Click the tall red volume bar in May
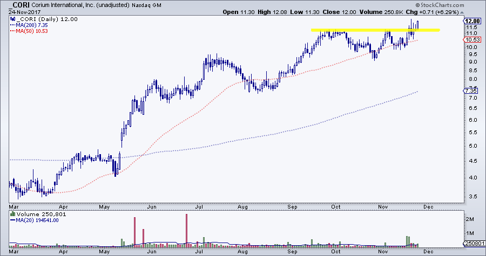The image size is (486, 256). (x=134, y=232)
